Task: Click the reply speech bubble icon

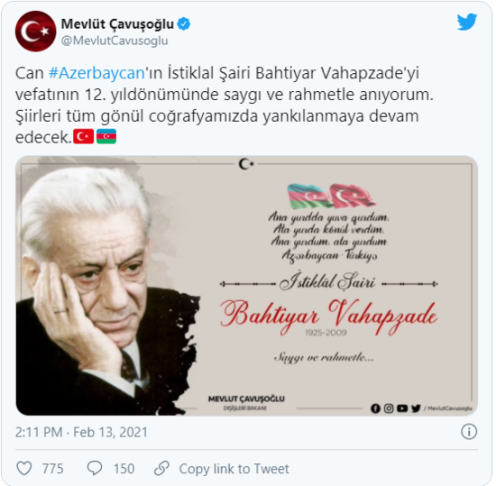Action: tap(95, 468)
